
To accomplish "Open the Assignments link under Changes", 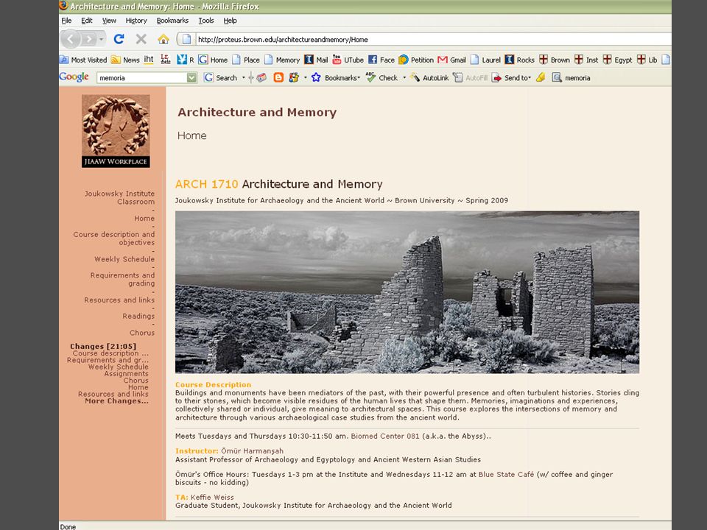I will pyautogui.click(x=126, y=374).
